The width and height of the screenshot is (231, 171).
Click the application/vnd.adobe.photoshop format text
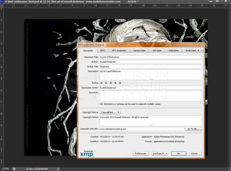(169, 141)
